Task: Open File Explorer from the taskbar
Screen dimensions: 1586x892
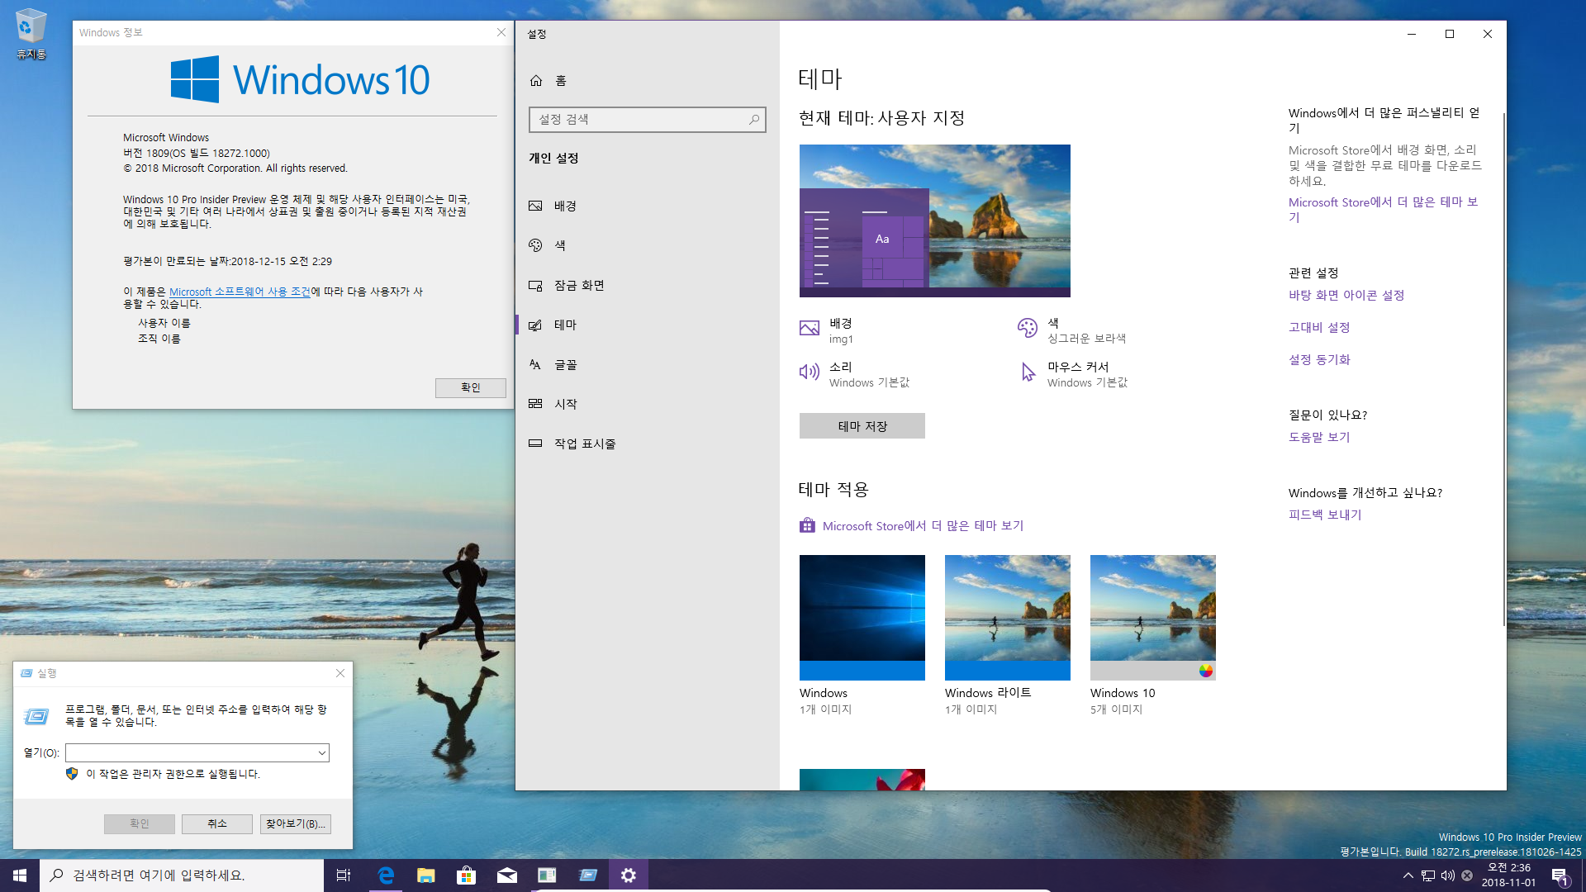Action: (425, 875)
